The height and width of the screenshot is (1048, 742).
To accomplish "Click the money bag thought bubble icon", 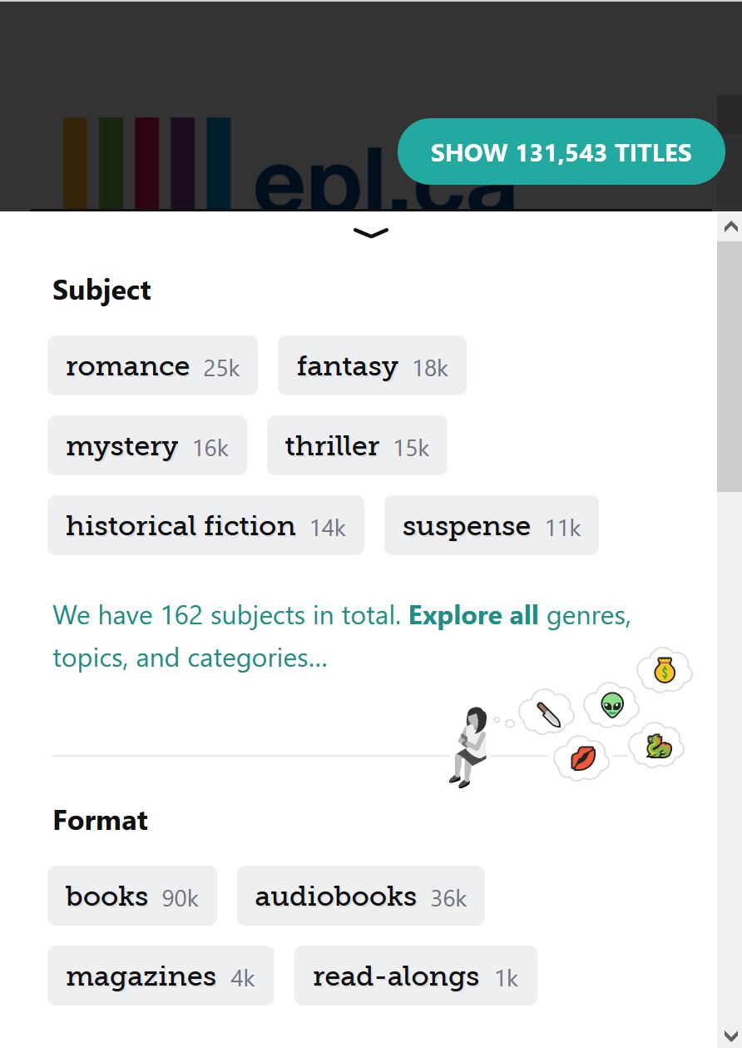I will pyautogui.click(x=665, y=670).
